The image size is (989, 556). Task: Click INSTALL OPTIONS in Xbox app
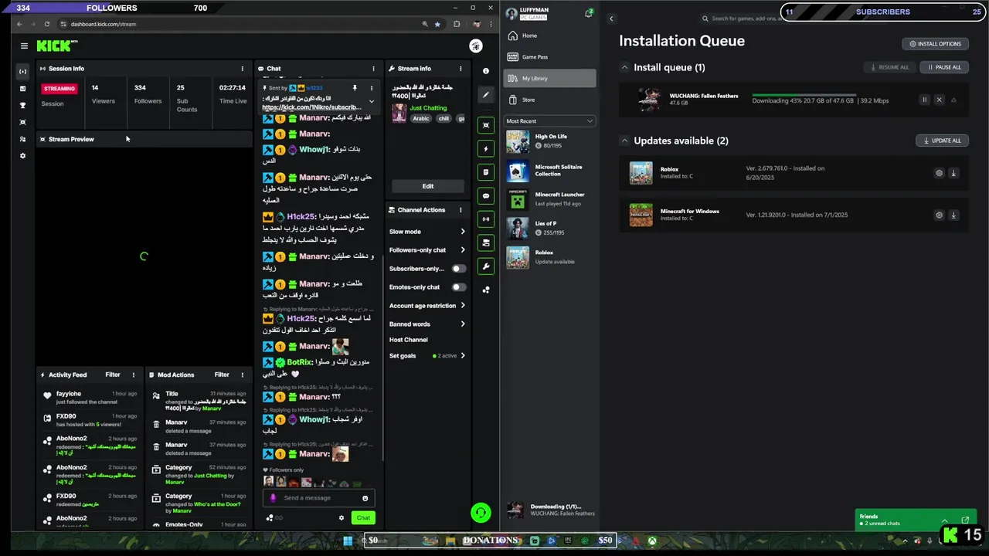(936, 44)
